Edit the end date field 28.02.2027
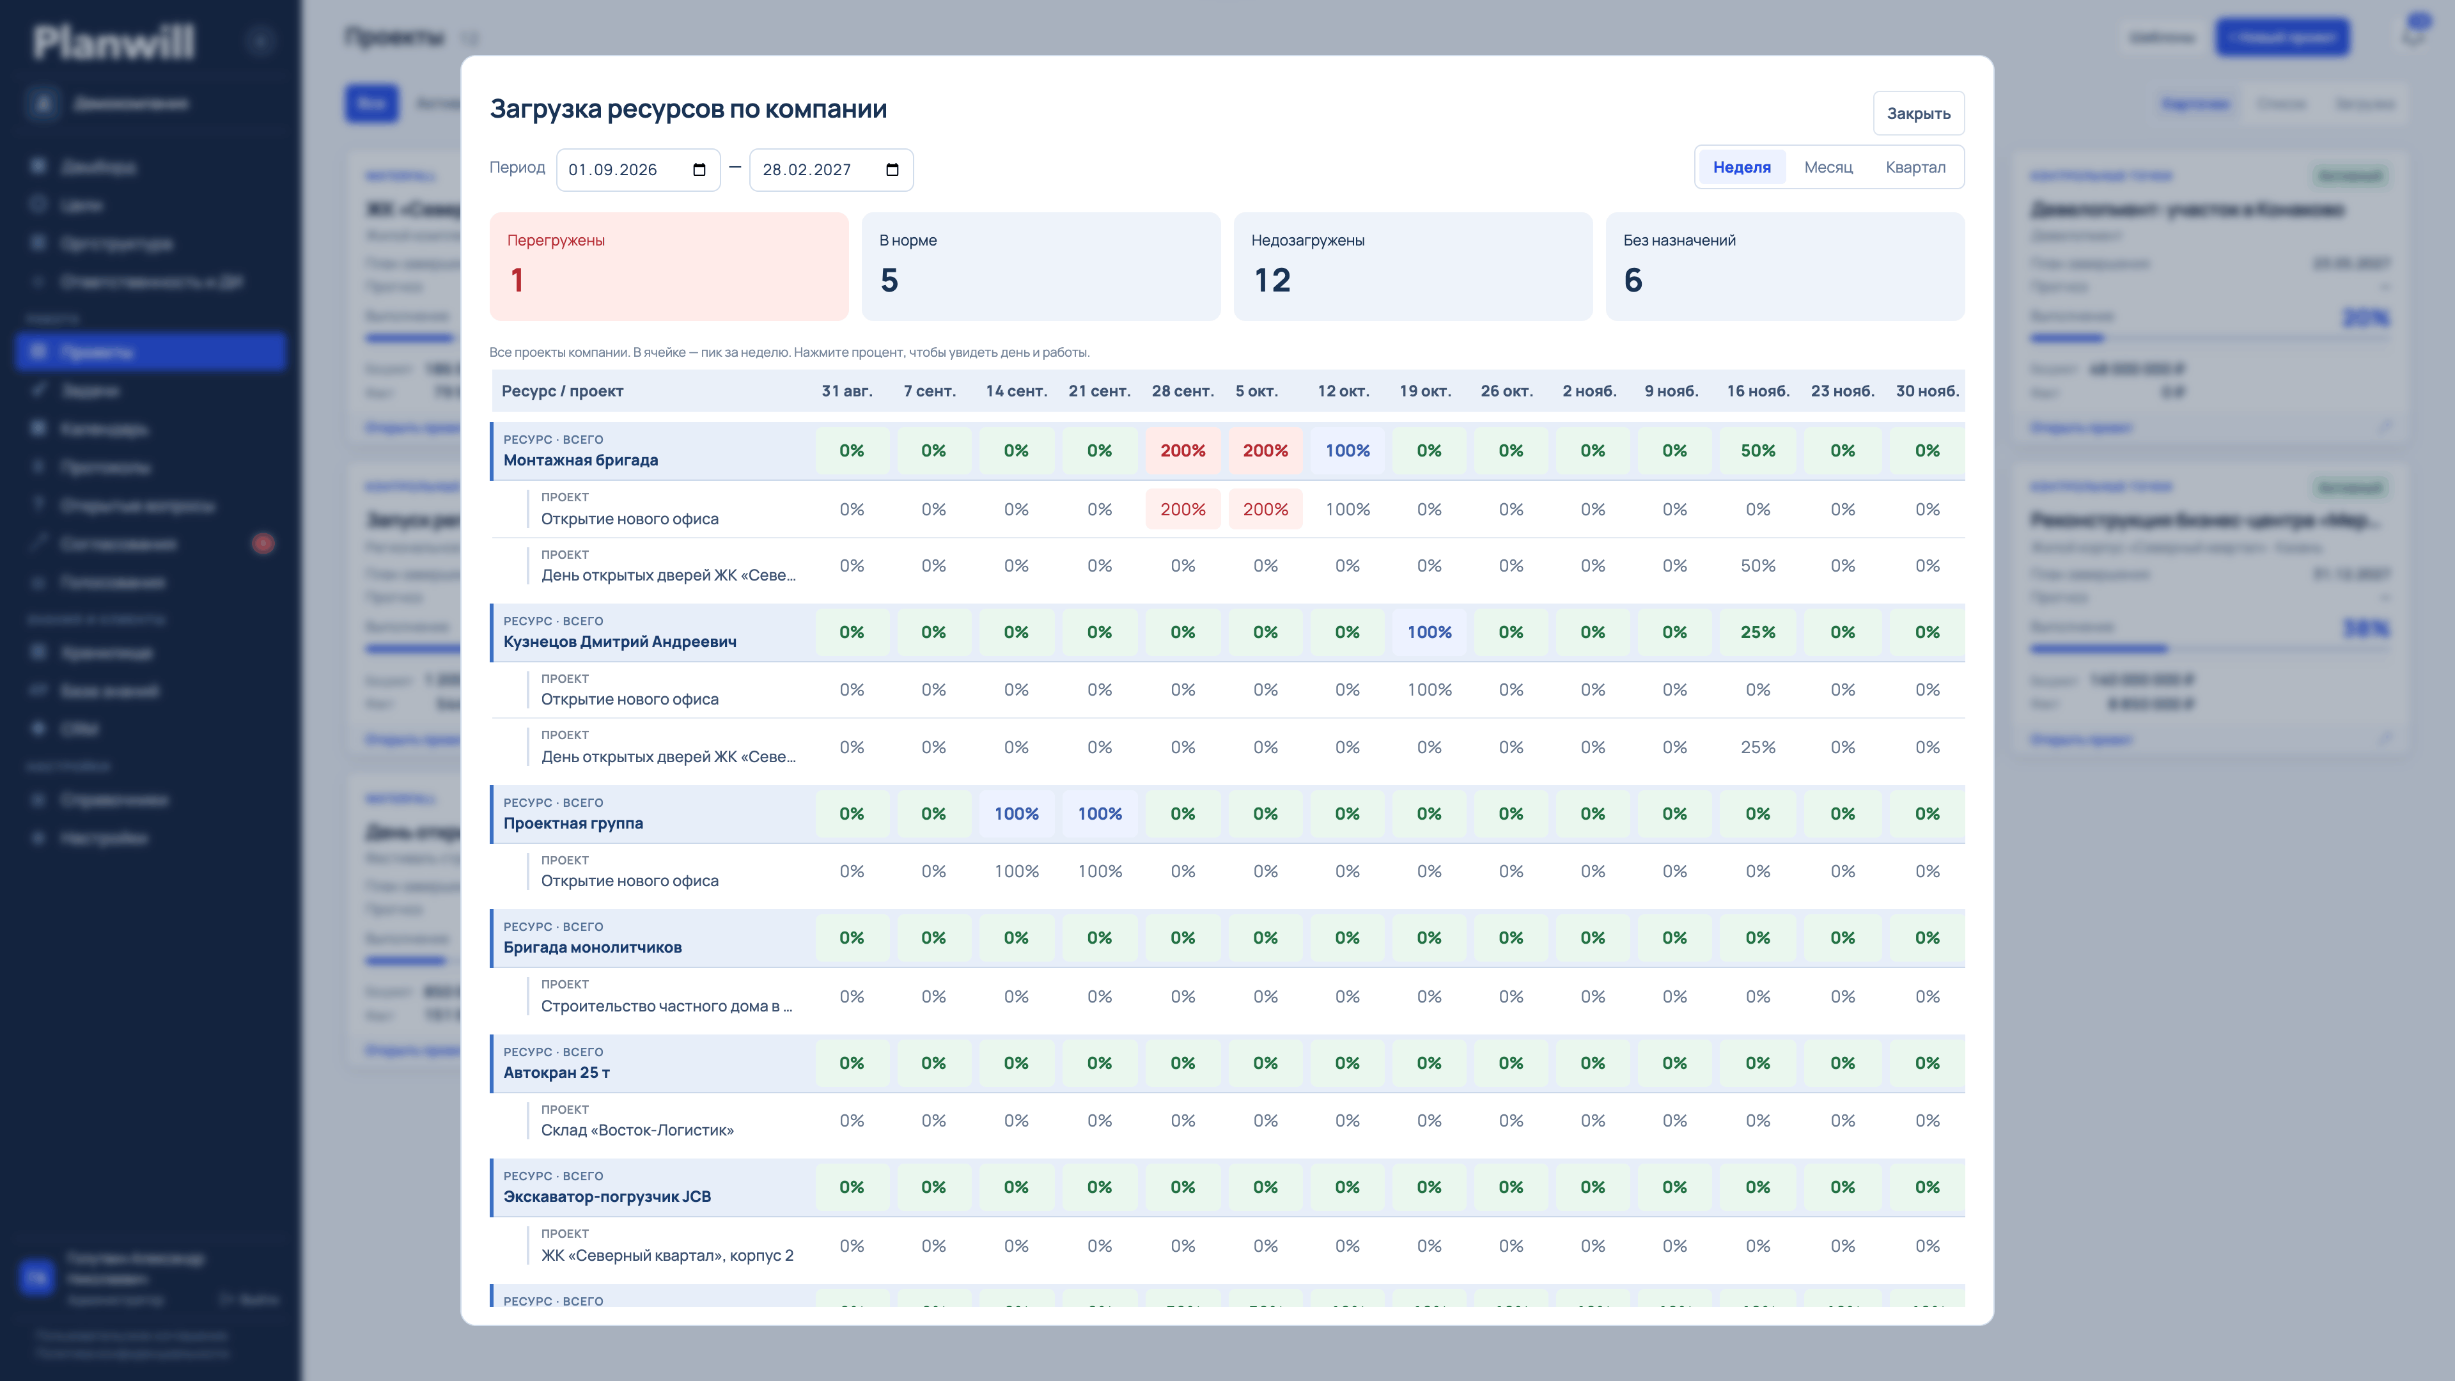The height and width of the screenshot is (1381, 2455). pos(831,169)
